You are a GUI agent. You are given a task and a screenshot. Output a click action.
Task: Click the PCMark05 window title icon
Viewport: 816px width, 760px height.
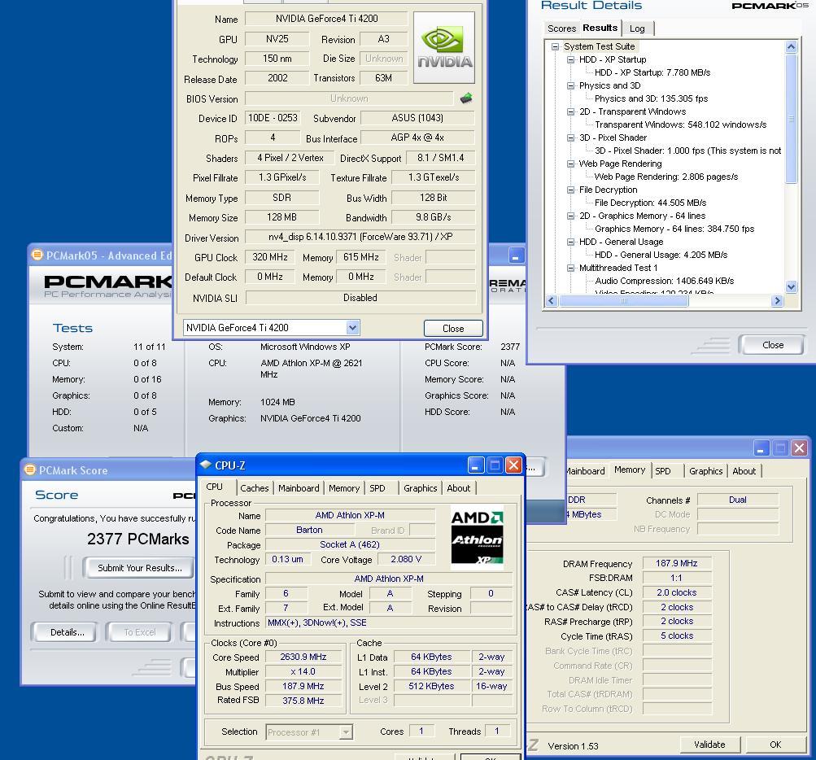click(37, 255)
